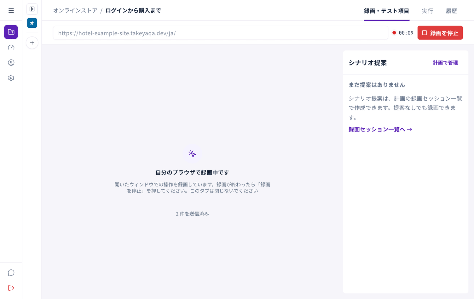
Task: Click the ログインから購入まで breadcrumb title
Action: pyautogui.click(x=133, y=11)
